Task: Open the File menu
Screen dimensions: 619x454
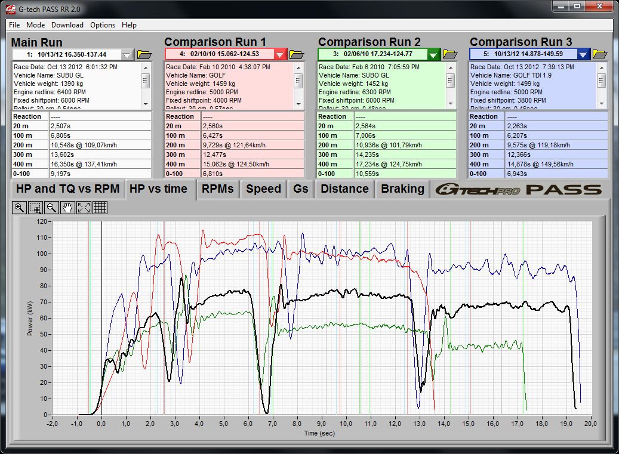Action: [x=14, y=25]
